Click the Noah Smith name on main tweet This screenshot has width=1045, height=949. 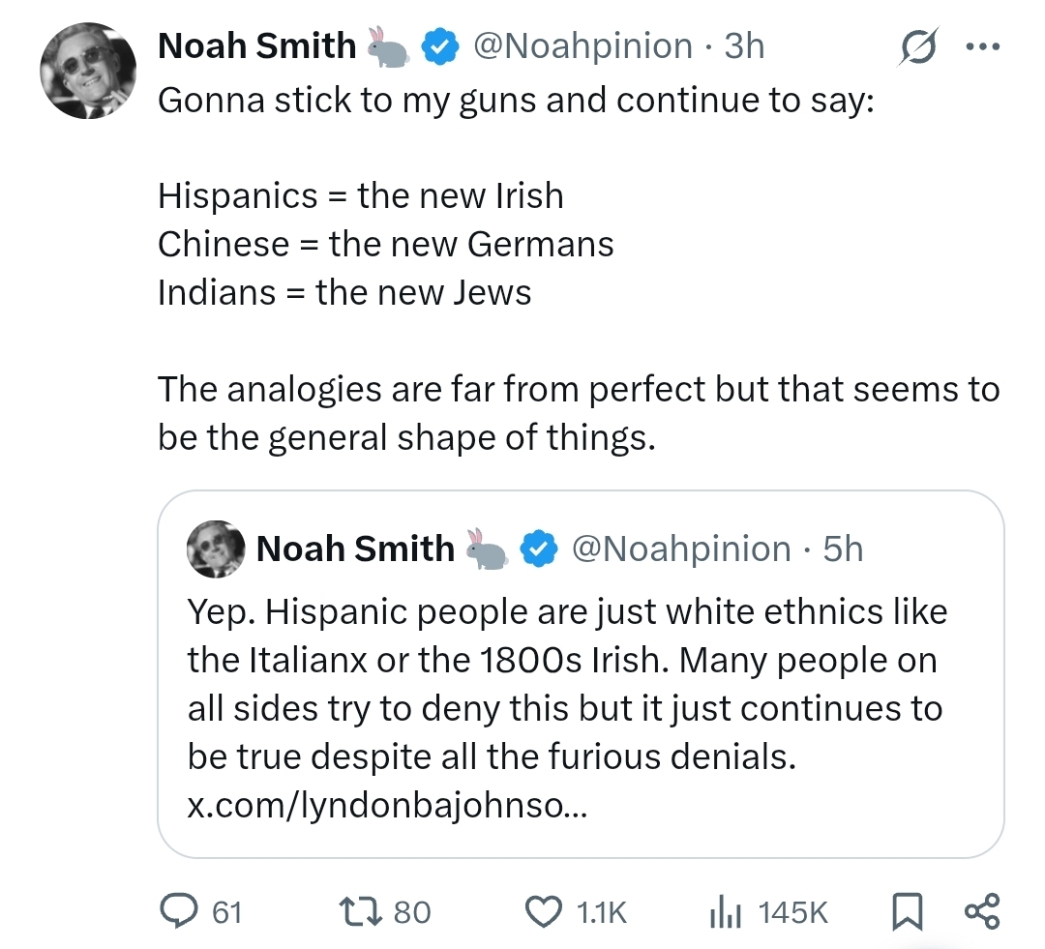(256, 46)
